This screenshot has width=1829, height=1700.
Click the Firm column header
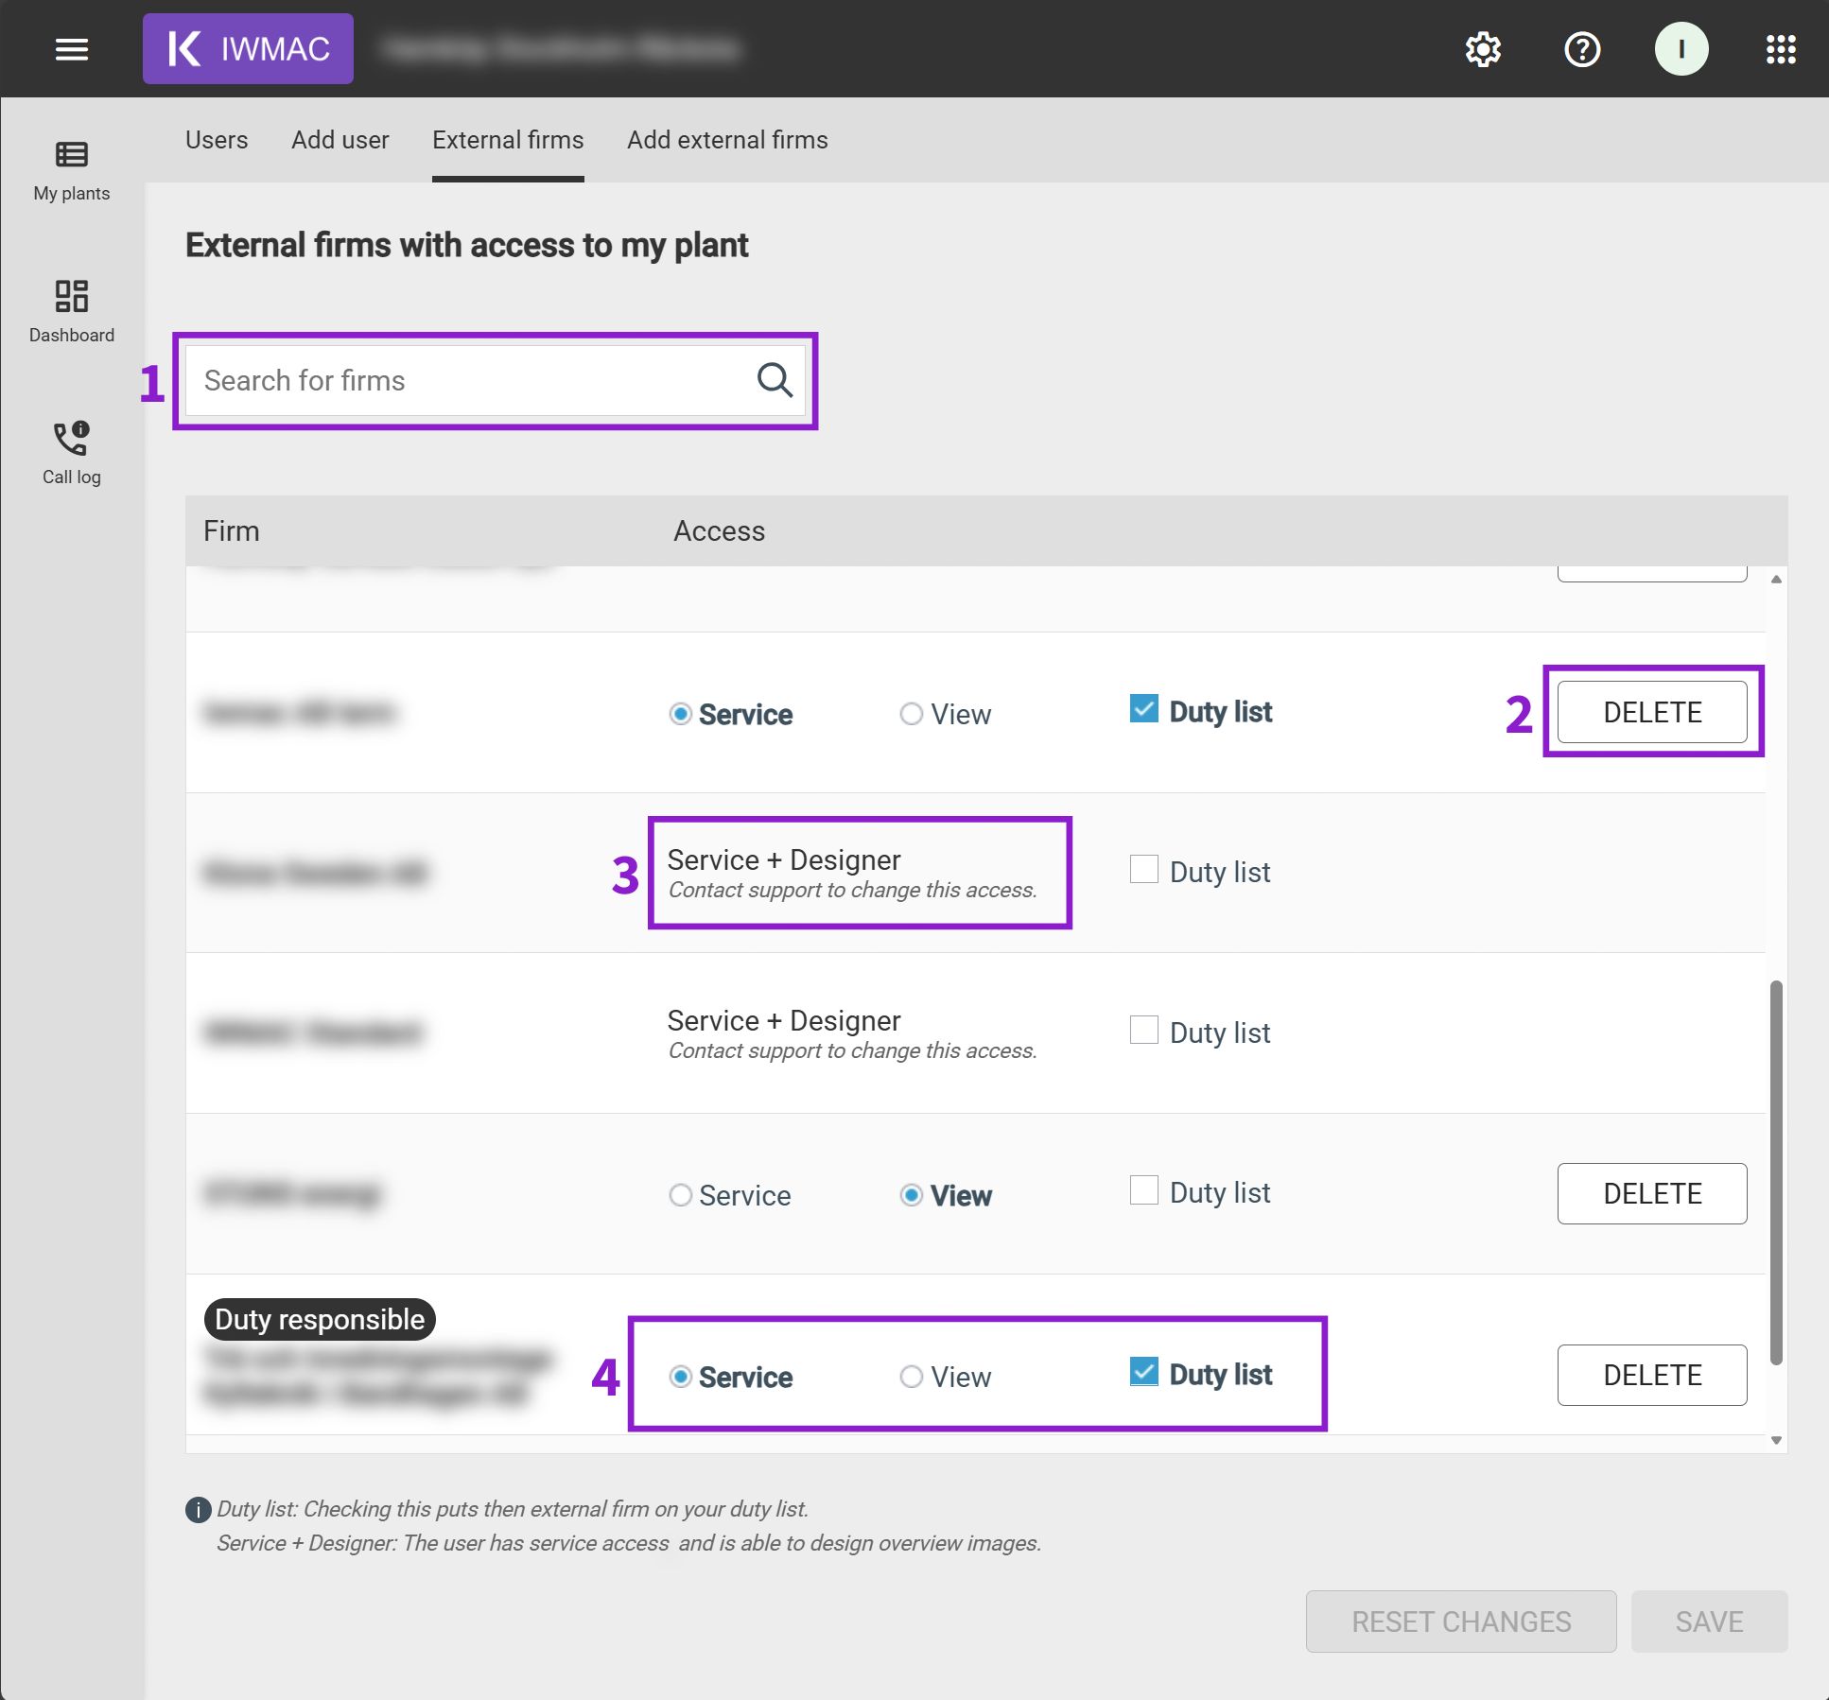click(232, 531)
